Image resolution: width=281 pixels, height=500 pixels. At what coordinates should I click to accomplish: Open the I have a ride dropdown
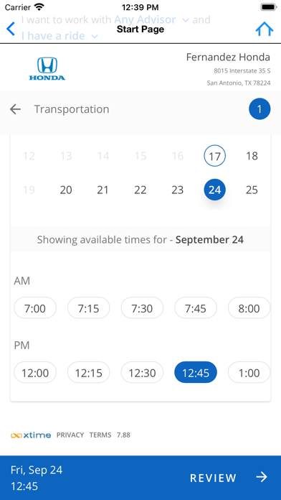59,36
